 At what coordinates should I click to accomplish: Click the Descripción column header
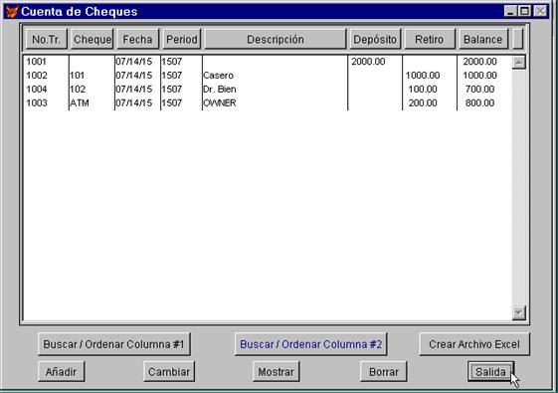tap(276, 39)
